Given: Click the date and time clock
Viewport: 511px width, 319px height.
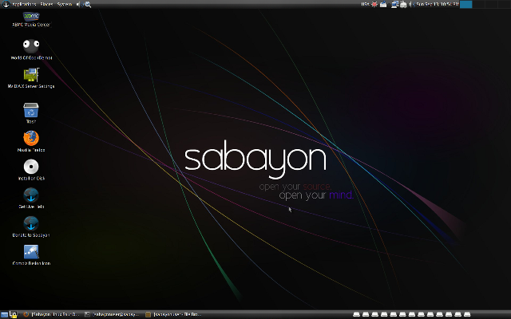Looking at the screenshot, I should point(438,4).
